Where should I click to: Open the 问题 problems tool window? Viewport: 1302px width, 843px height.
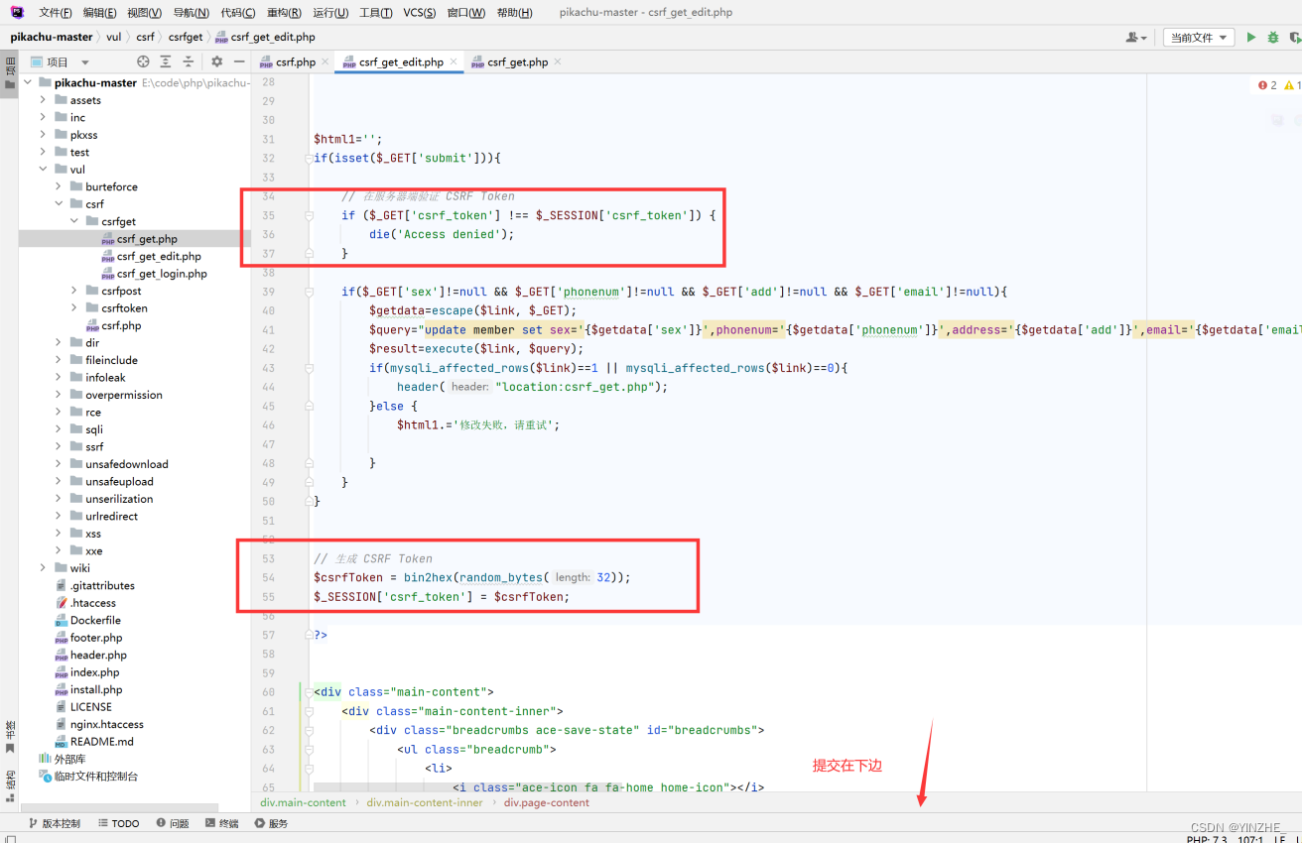pos(173,823)
